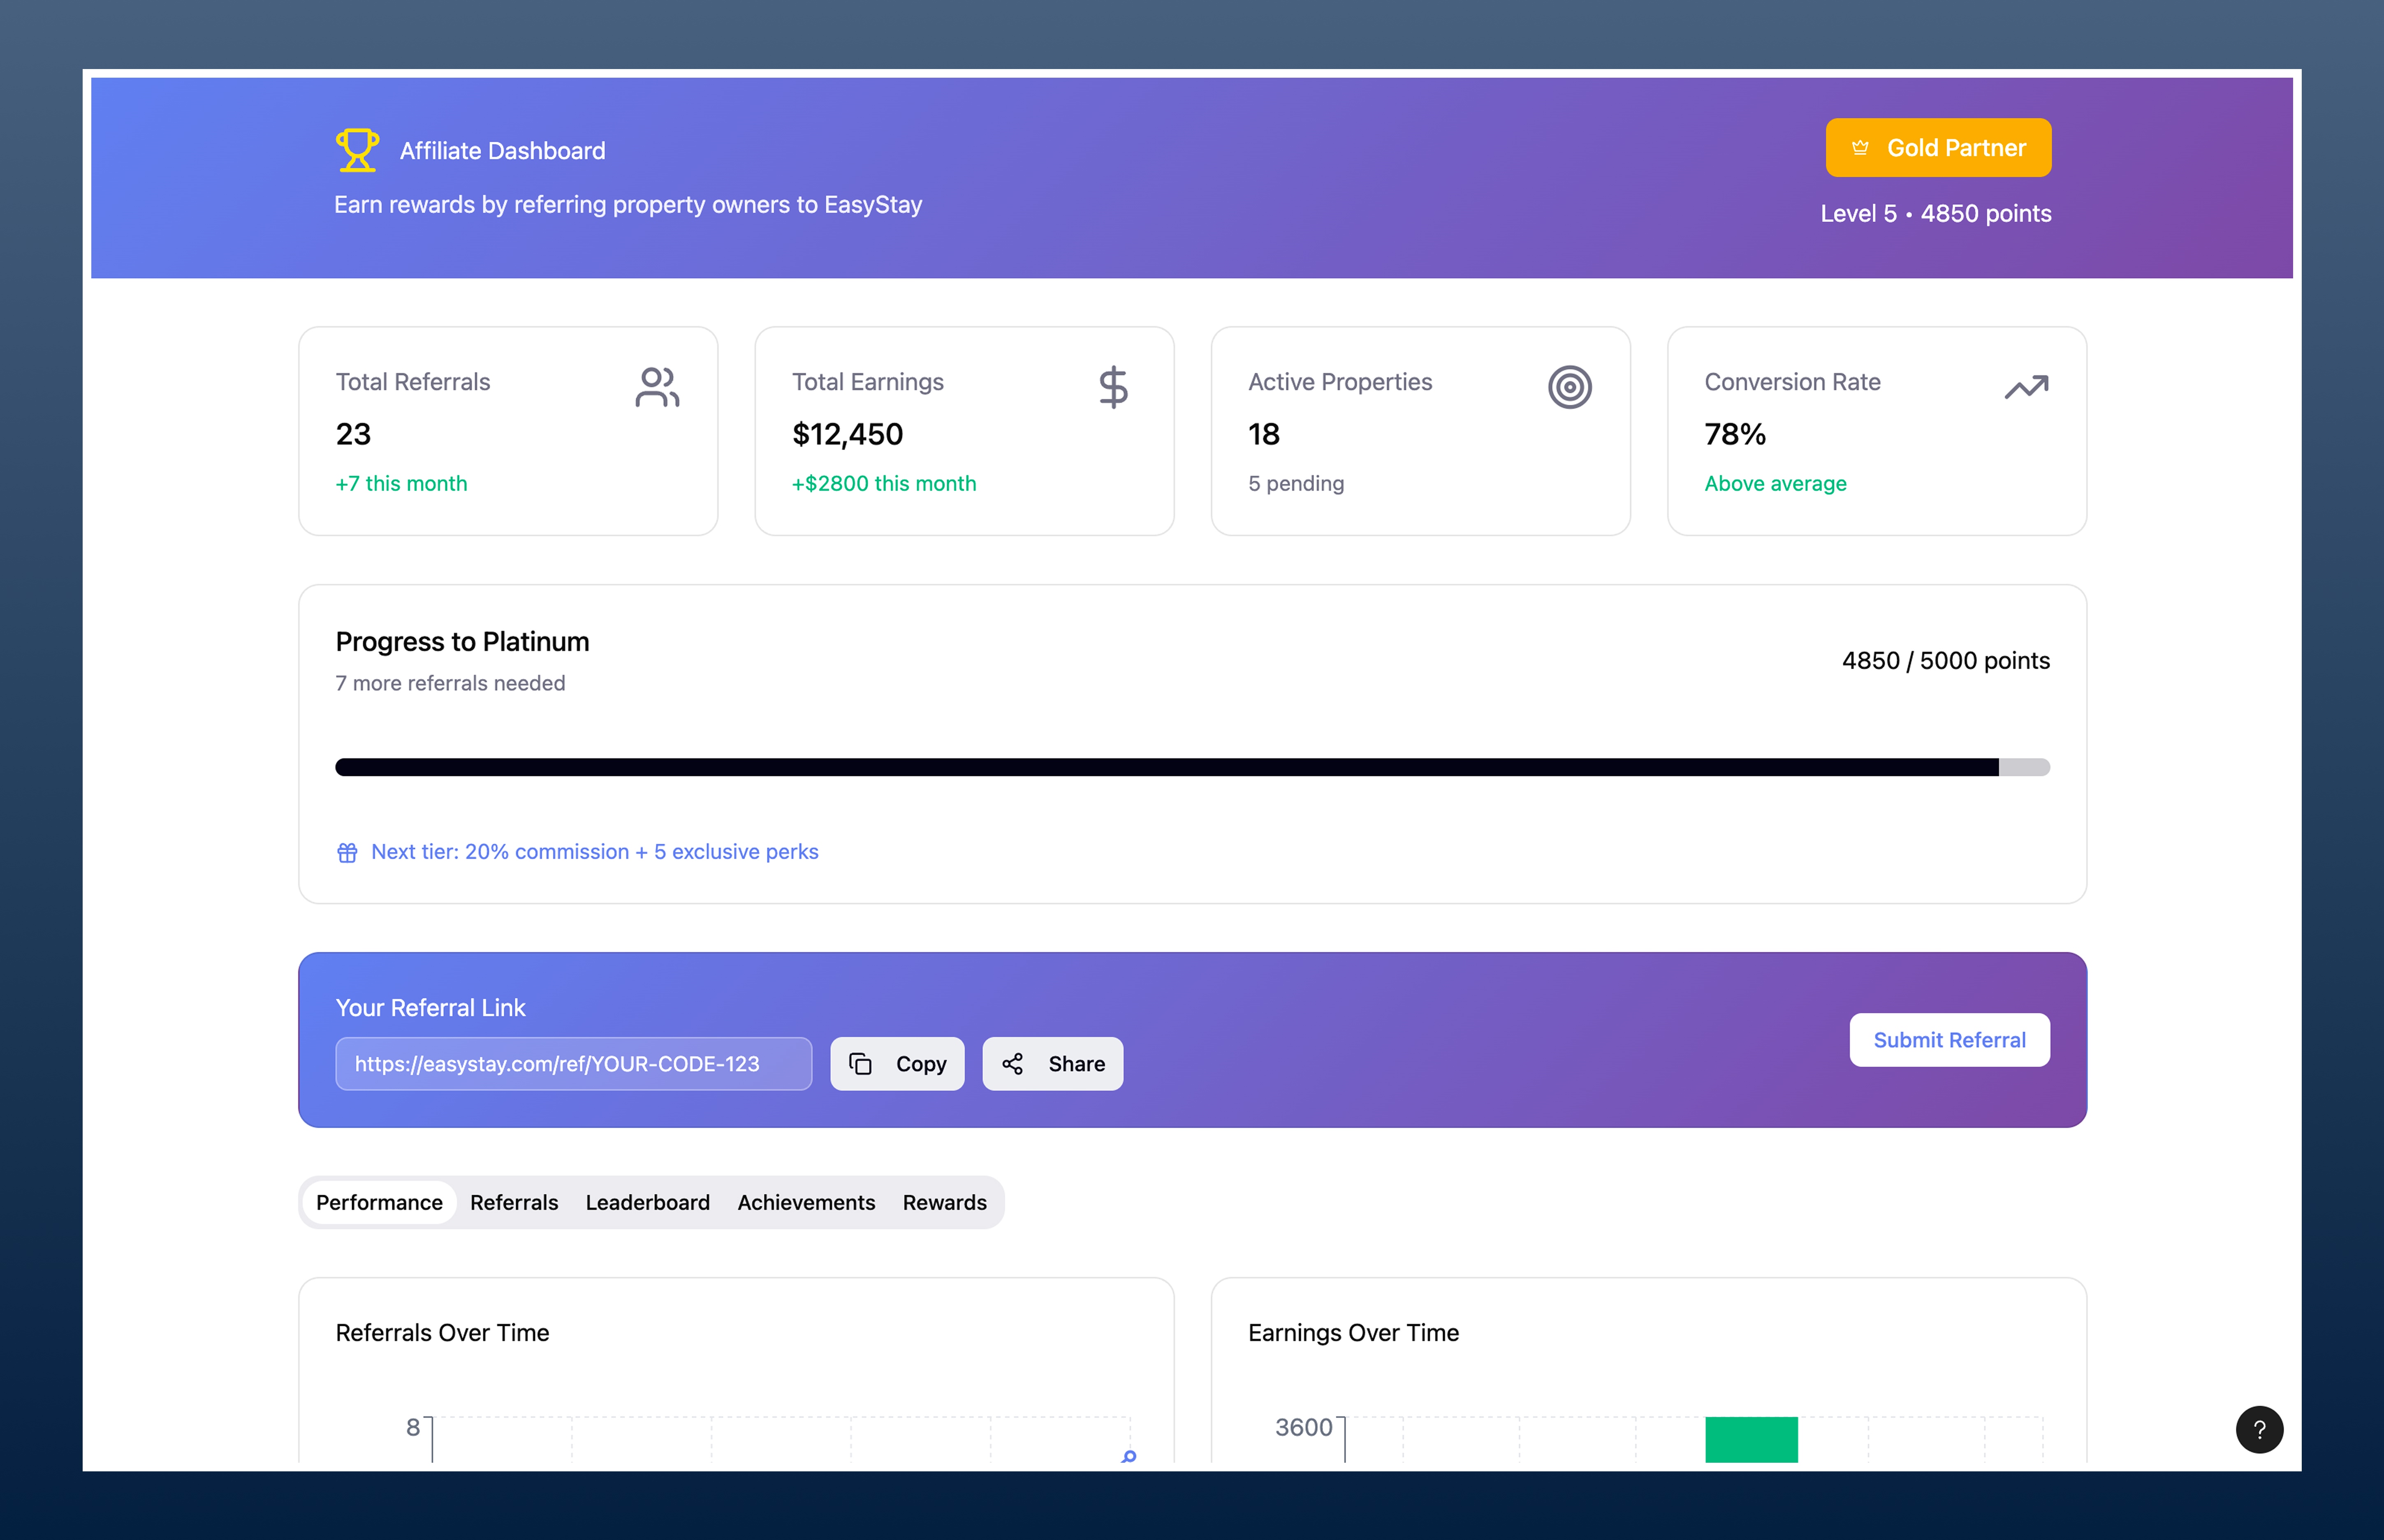Click the trophy icon beside Affiliate Dashboard
Image resolution: width=2384 pixels, height=1540 pixels.
click(356, 150)
